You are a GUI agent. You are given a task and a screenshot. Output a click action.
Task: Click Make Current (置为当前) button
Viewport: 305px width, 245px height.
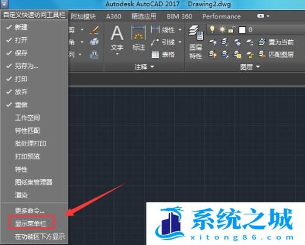point(276,42)
